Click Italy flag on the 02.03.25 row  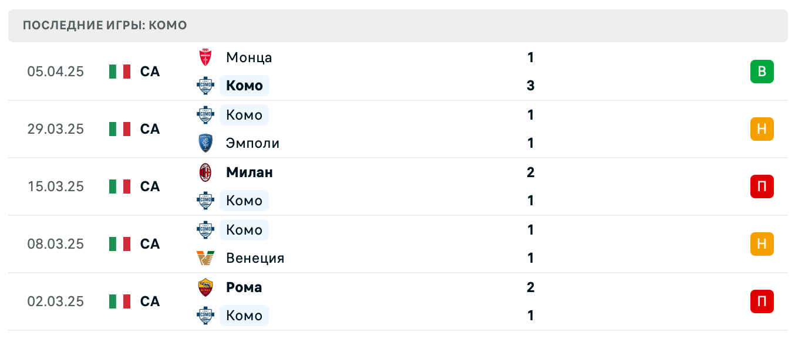tap(120, 301)
